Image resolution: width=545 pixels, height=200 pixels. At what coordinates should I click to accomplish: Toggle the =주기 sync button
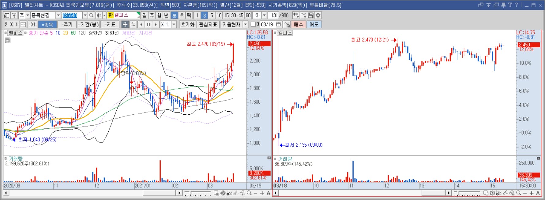click(67, 24)
